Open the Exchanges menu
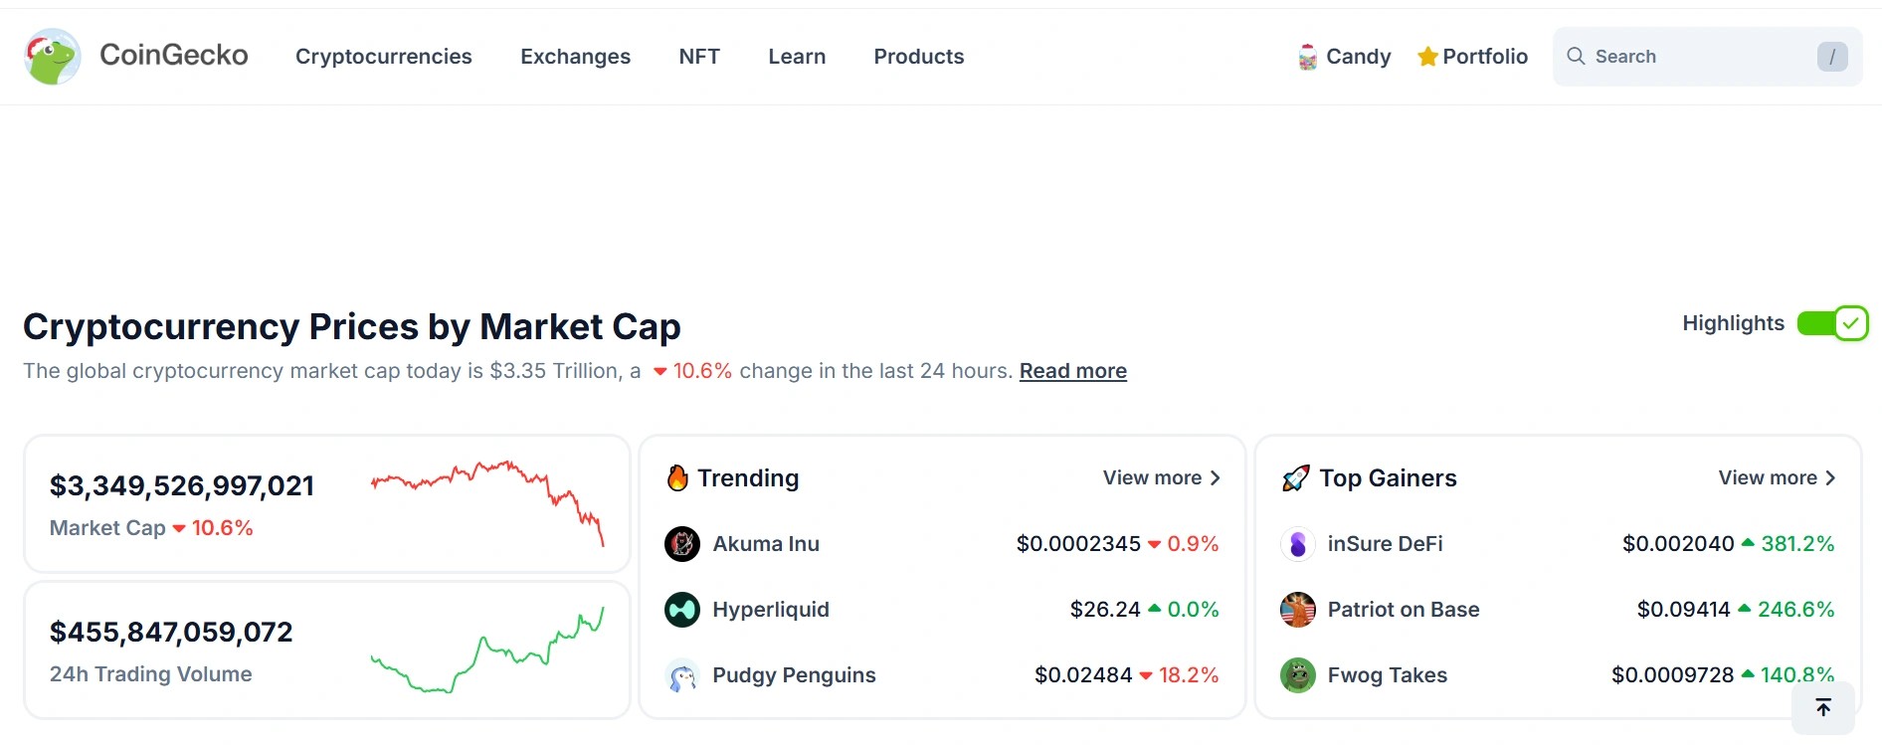Image resolution: width=1882 pixels, height=745 pixels. (x=575, y=57)
